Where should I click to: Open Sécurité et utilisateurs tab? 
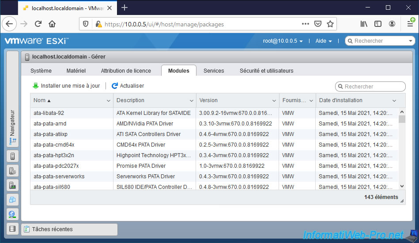click(266, 70)
